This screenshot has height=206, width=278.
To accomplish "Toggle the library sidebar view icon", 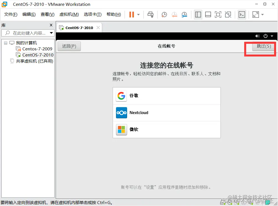I will click(x=198, y=15).
